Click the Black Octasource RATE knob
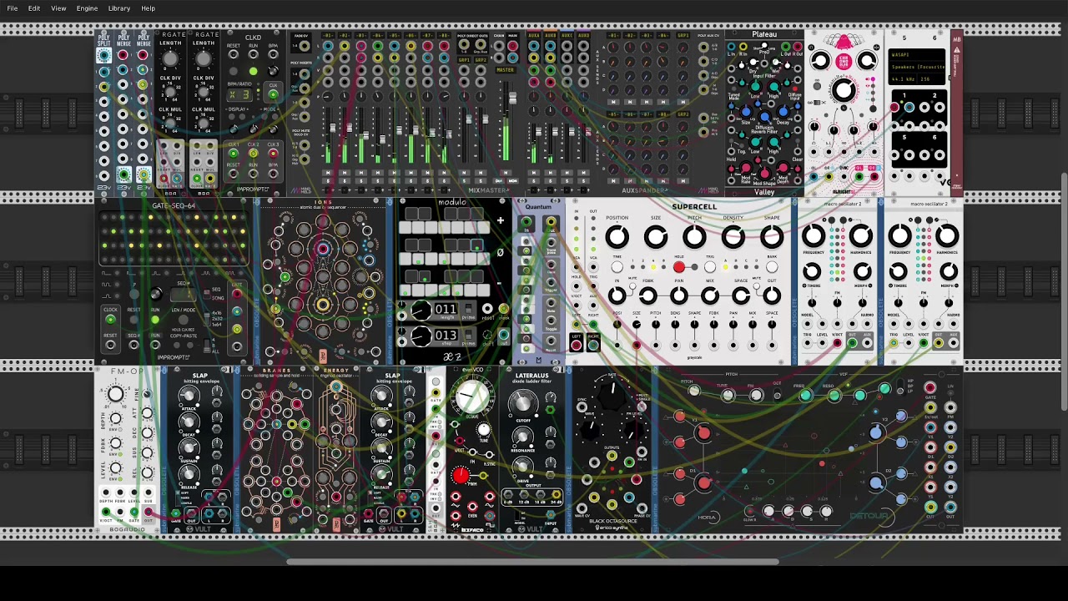The image size is (1068, 601). click(612, 396)
